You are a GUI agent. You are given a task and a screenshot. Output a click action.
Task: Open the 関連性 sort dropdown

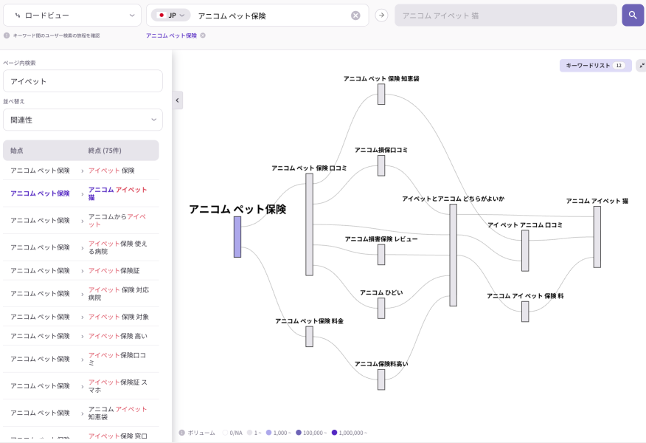coord(83,120)
